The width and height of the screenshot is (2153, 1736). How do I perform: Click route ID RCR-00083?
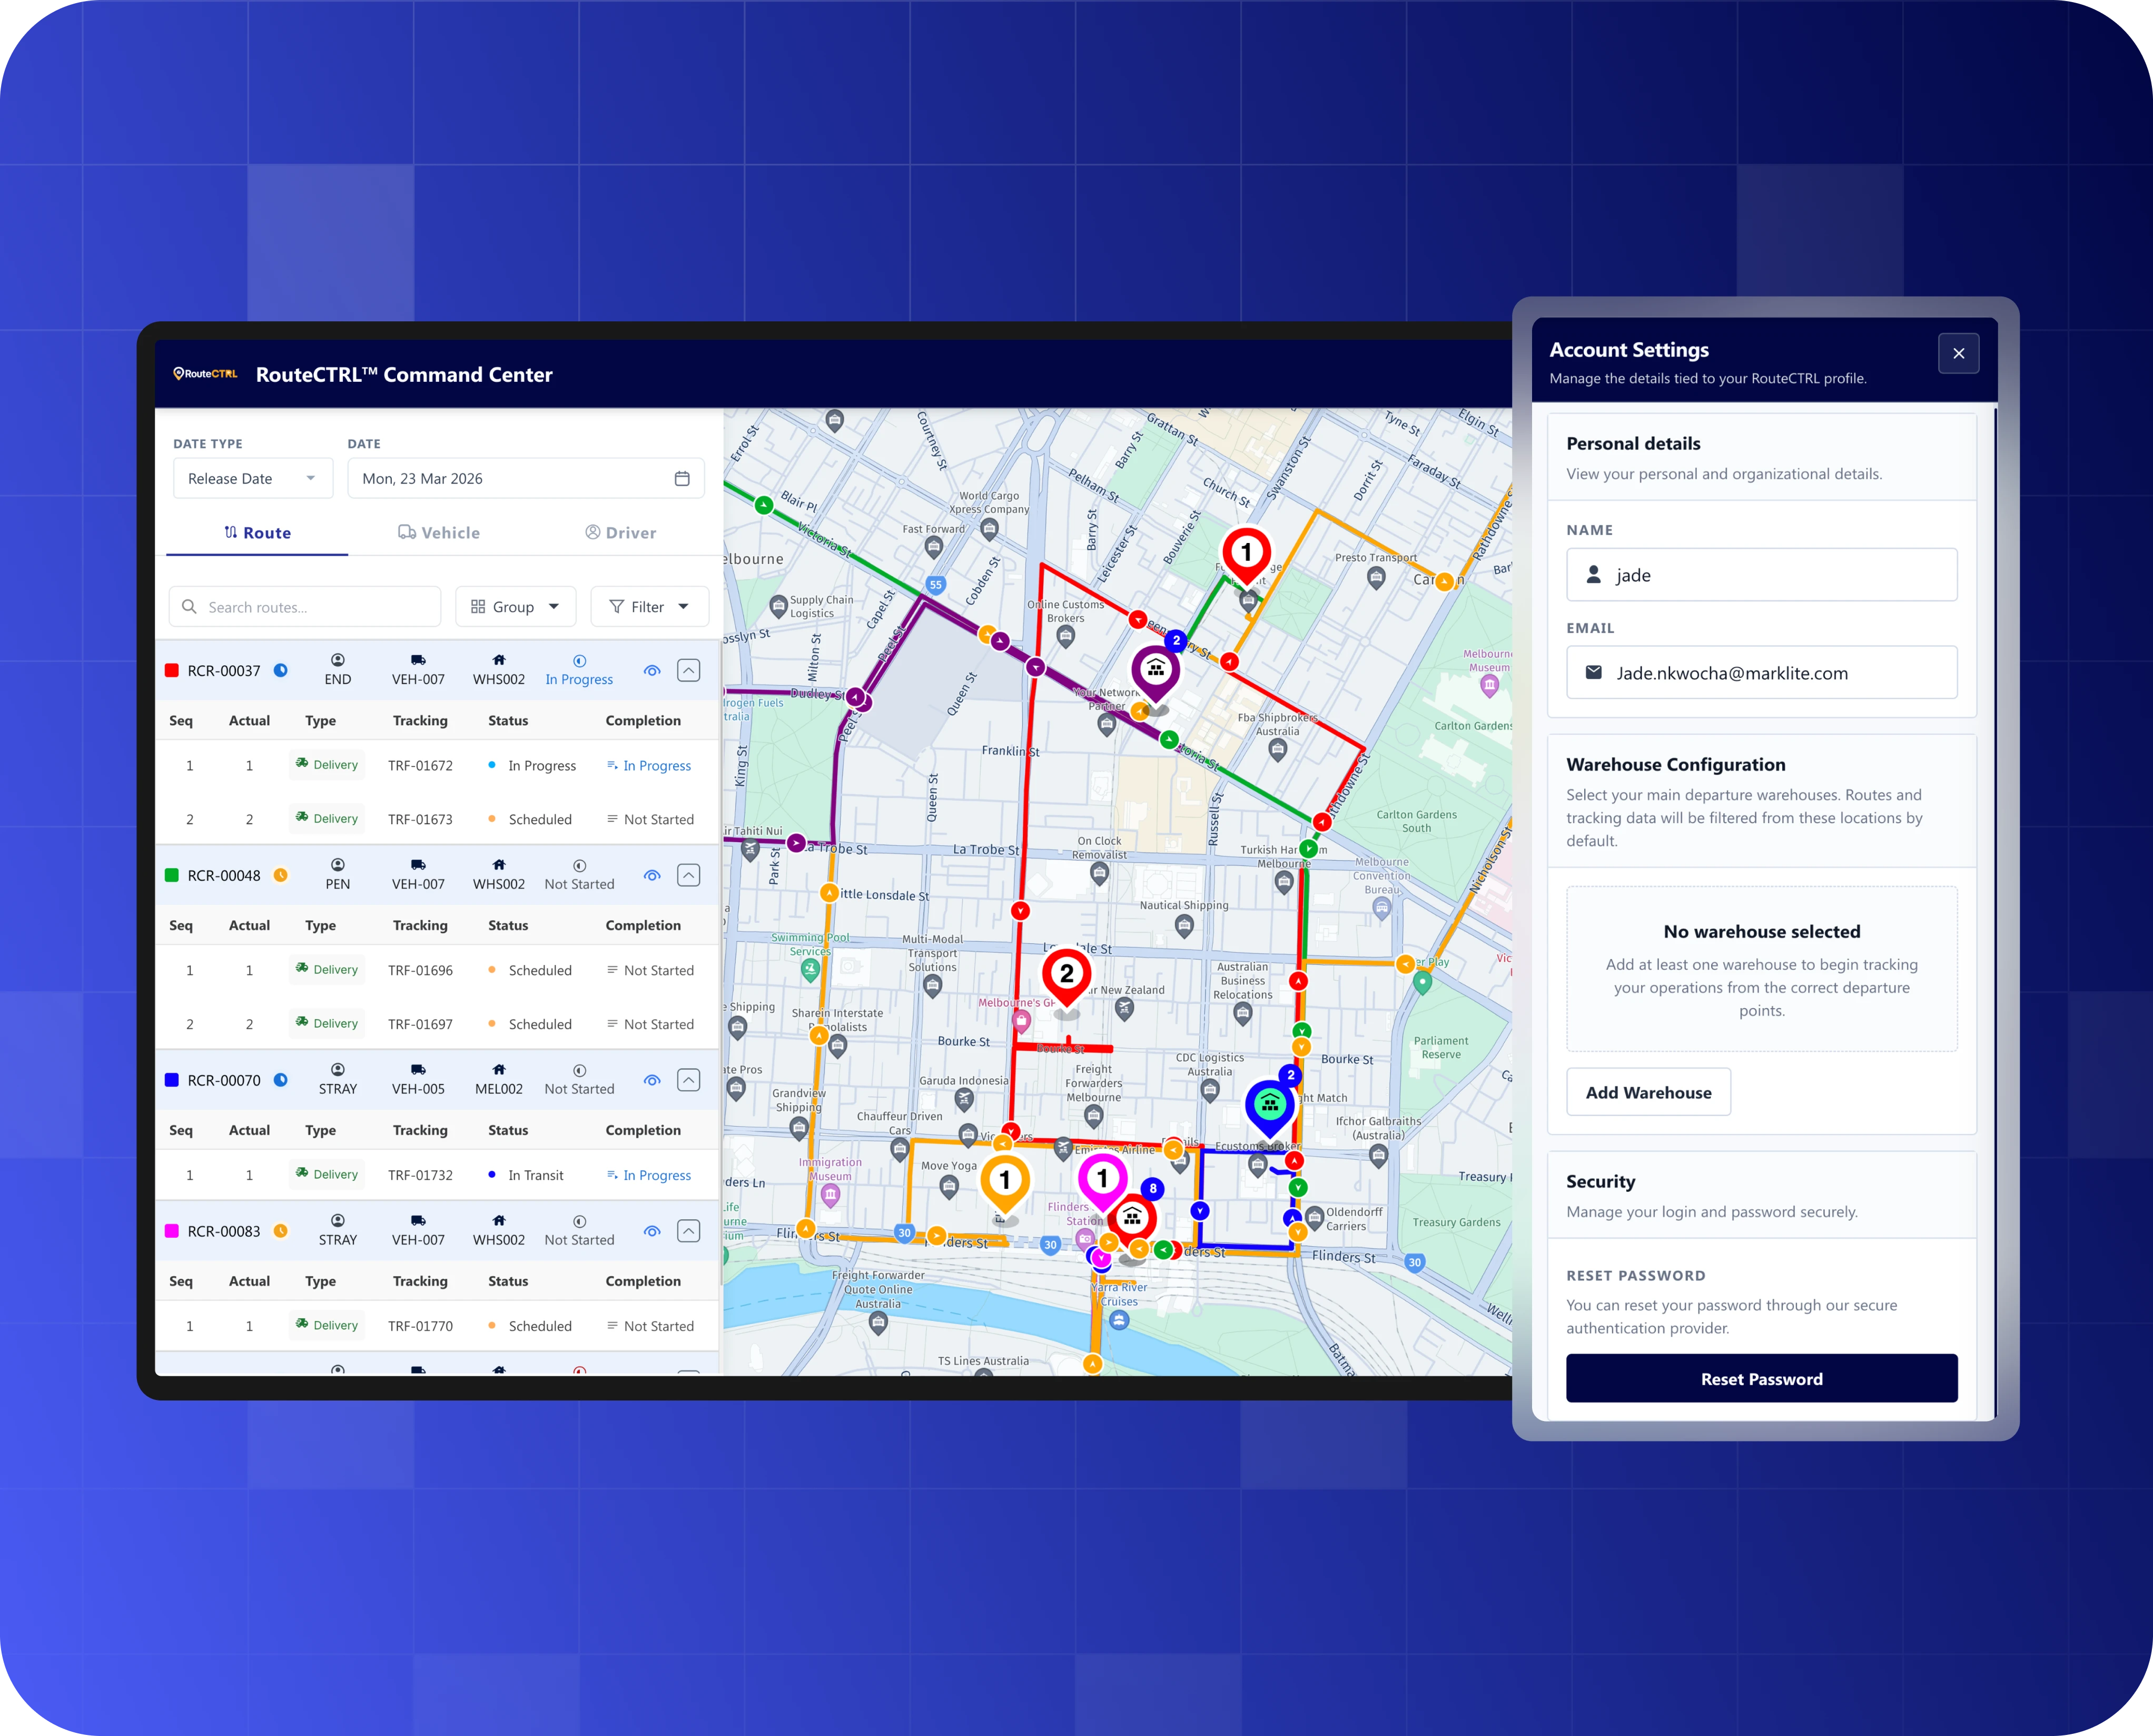(224, 1232)
